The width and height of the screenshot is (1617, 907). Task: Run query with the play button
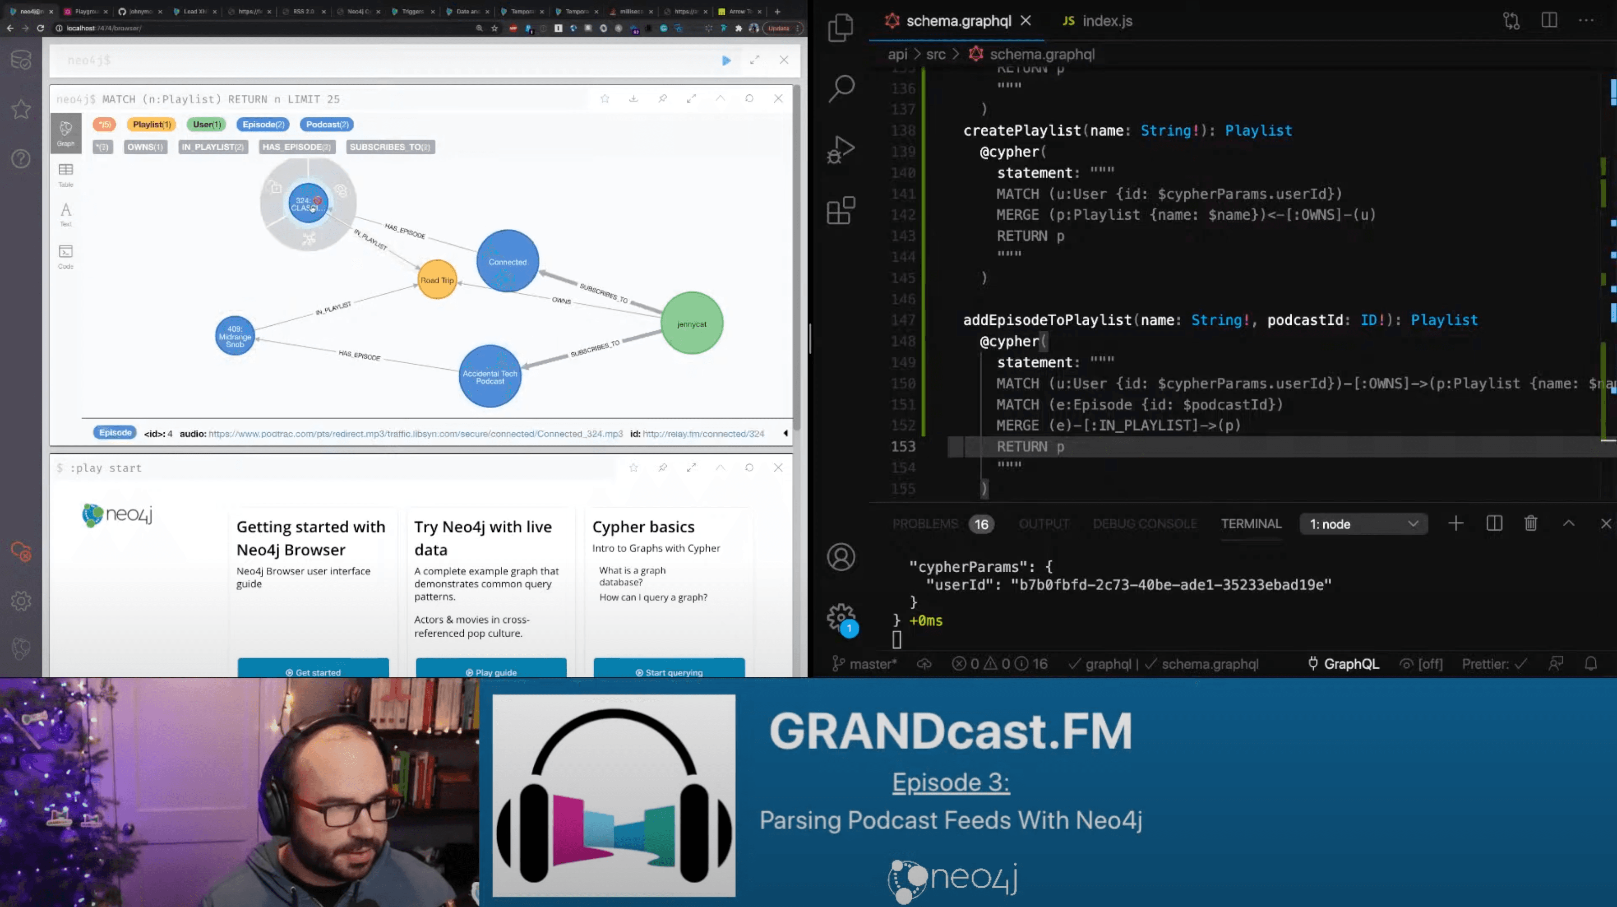[726, 60]
